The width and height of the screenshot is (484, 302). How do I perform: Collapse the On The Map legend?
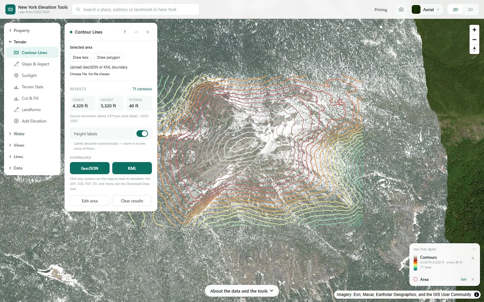click(x=474, y=249)
